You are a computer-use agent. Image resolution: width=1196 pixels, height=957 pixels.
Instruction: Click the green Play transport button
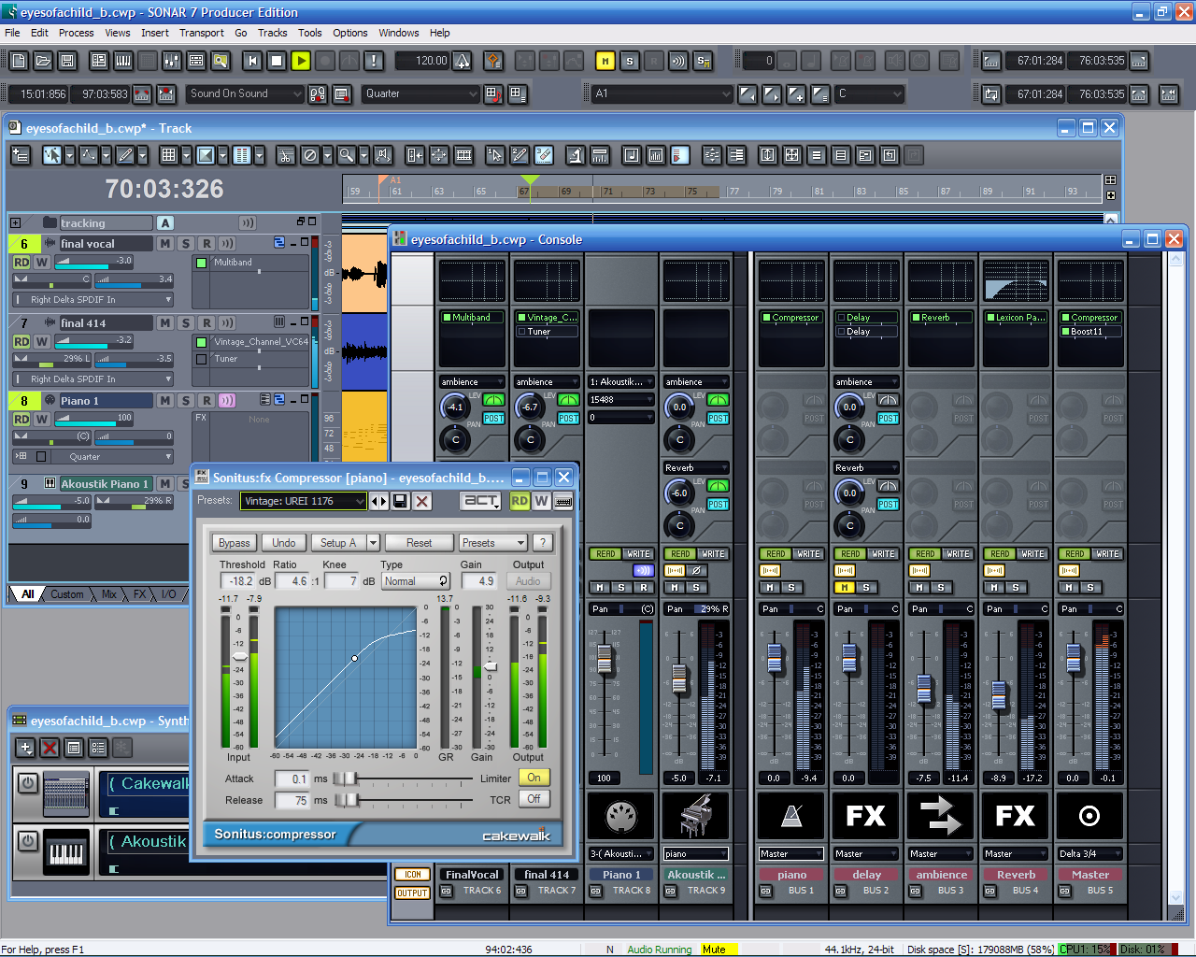[x=301, y=61]
